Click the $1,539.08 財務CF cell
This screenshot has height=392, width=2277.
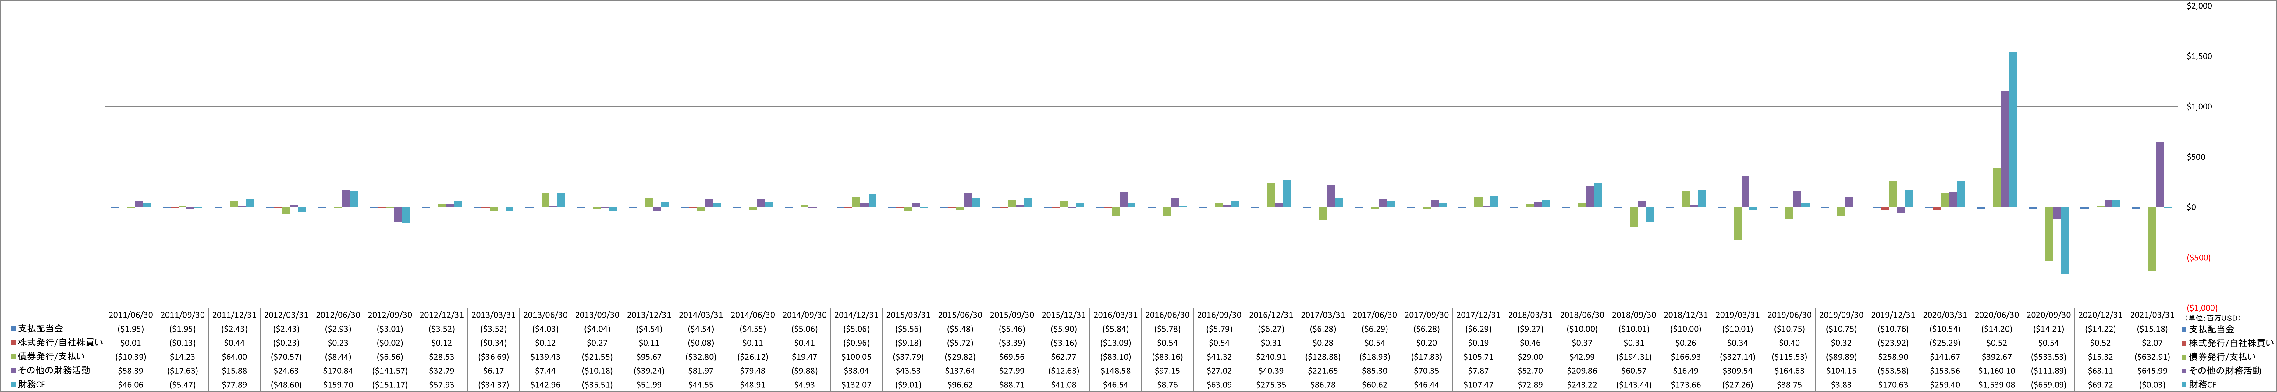click(x=1997, y=385)
